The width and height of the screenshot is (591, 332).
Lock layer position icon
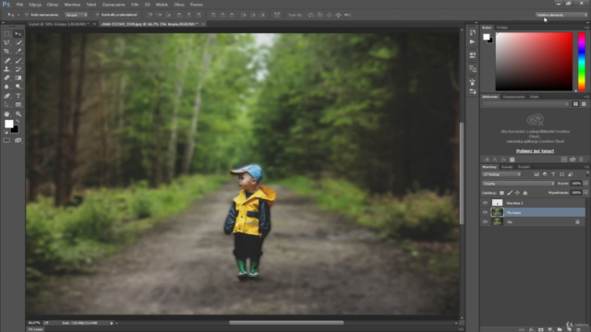[517, 193]
